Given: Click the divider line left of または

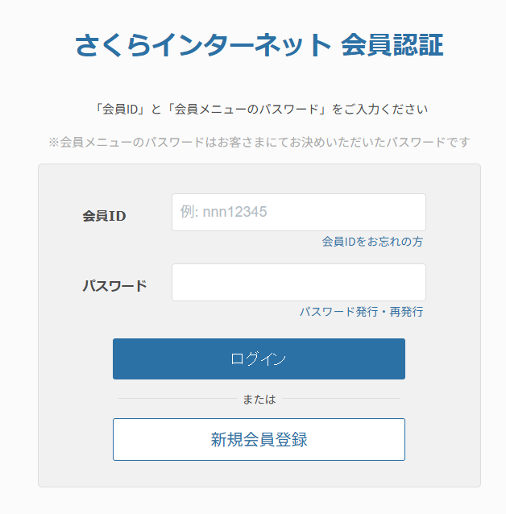Looking at the screenshot, I should tap(177, 399).
